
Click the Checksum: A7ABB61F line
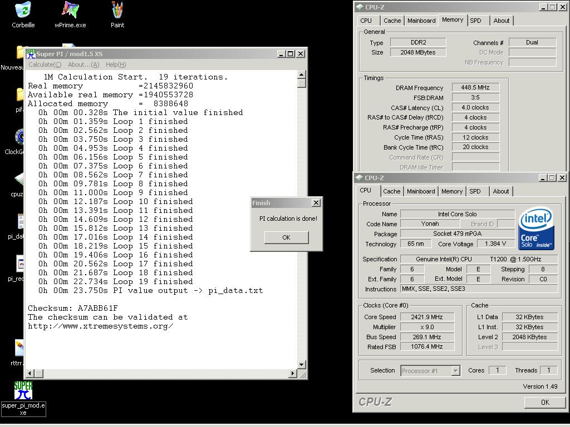click(73, 308)
